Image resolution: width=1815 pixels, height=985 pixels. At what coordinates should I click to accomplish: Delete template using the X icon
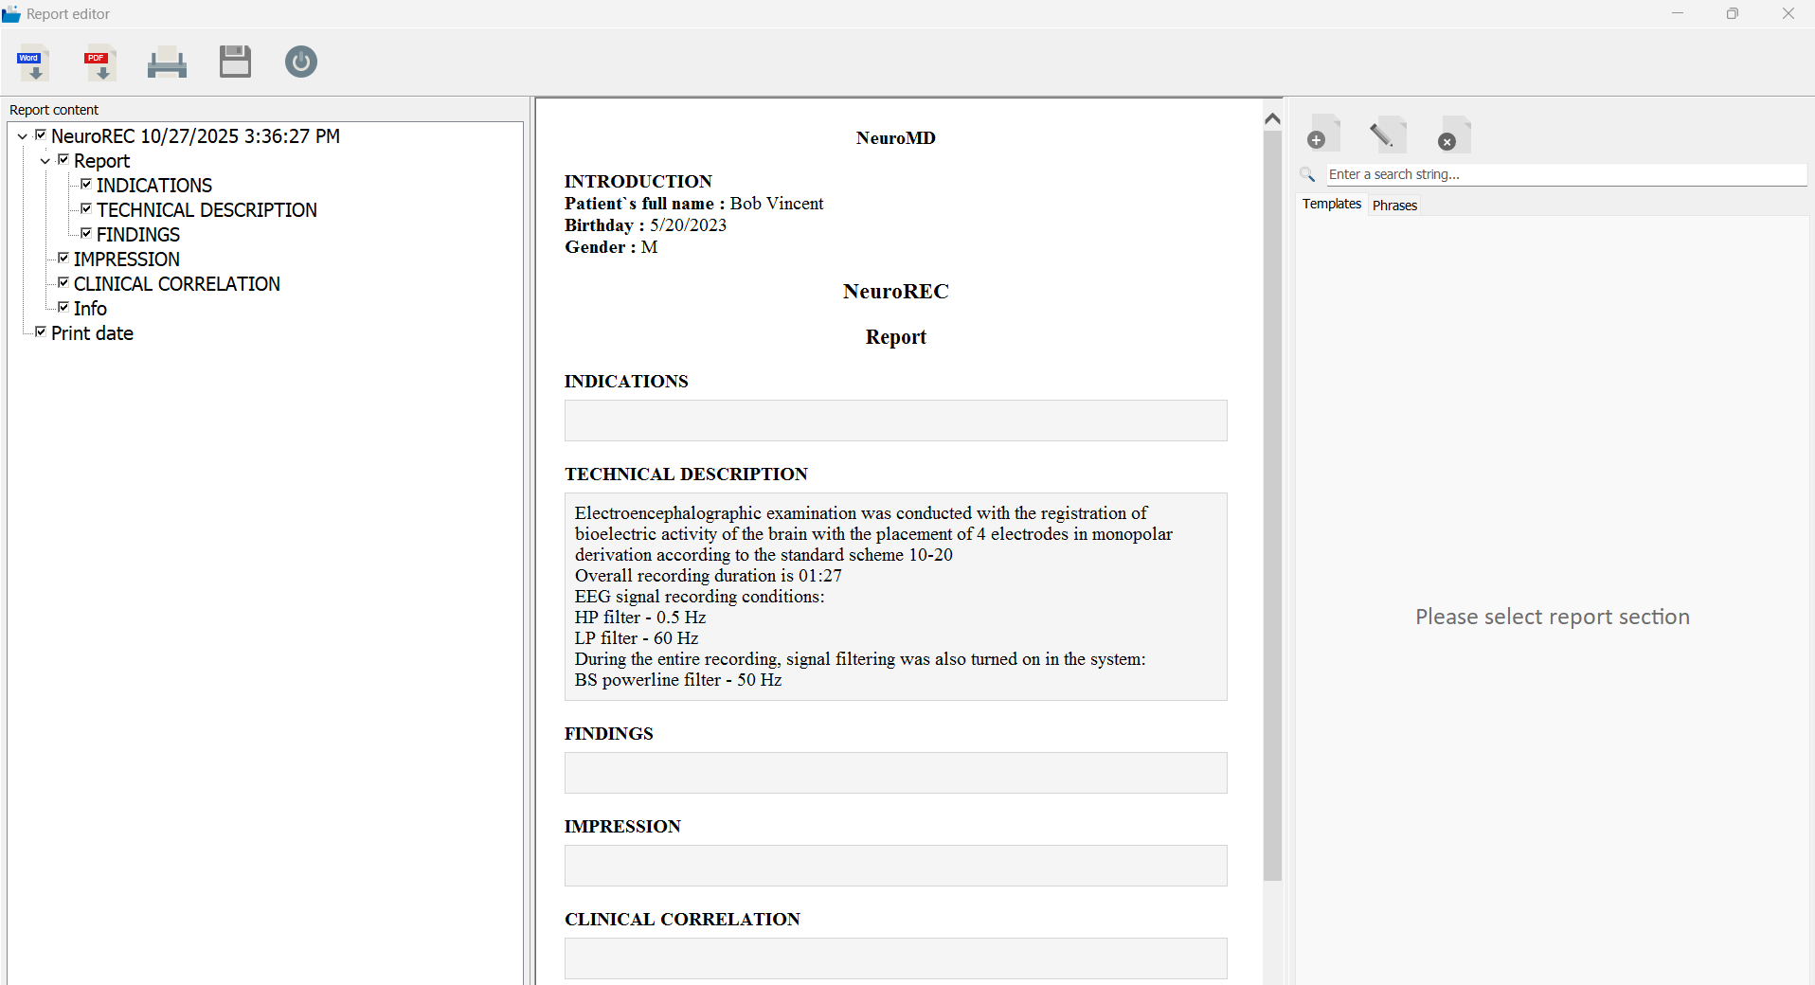1452,135
